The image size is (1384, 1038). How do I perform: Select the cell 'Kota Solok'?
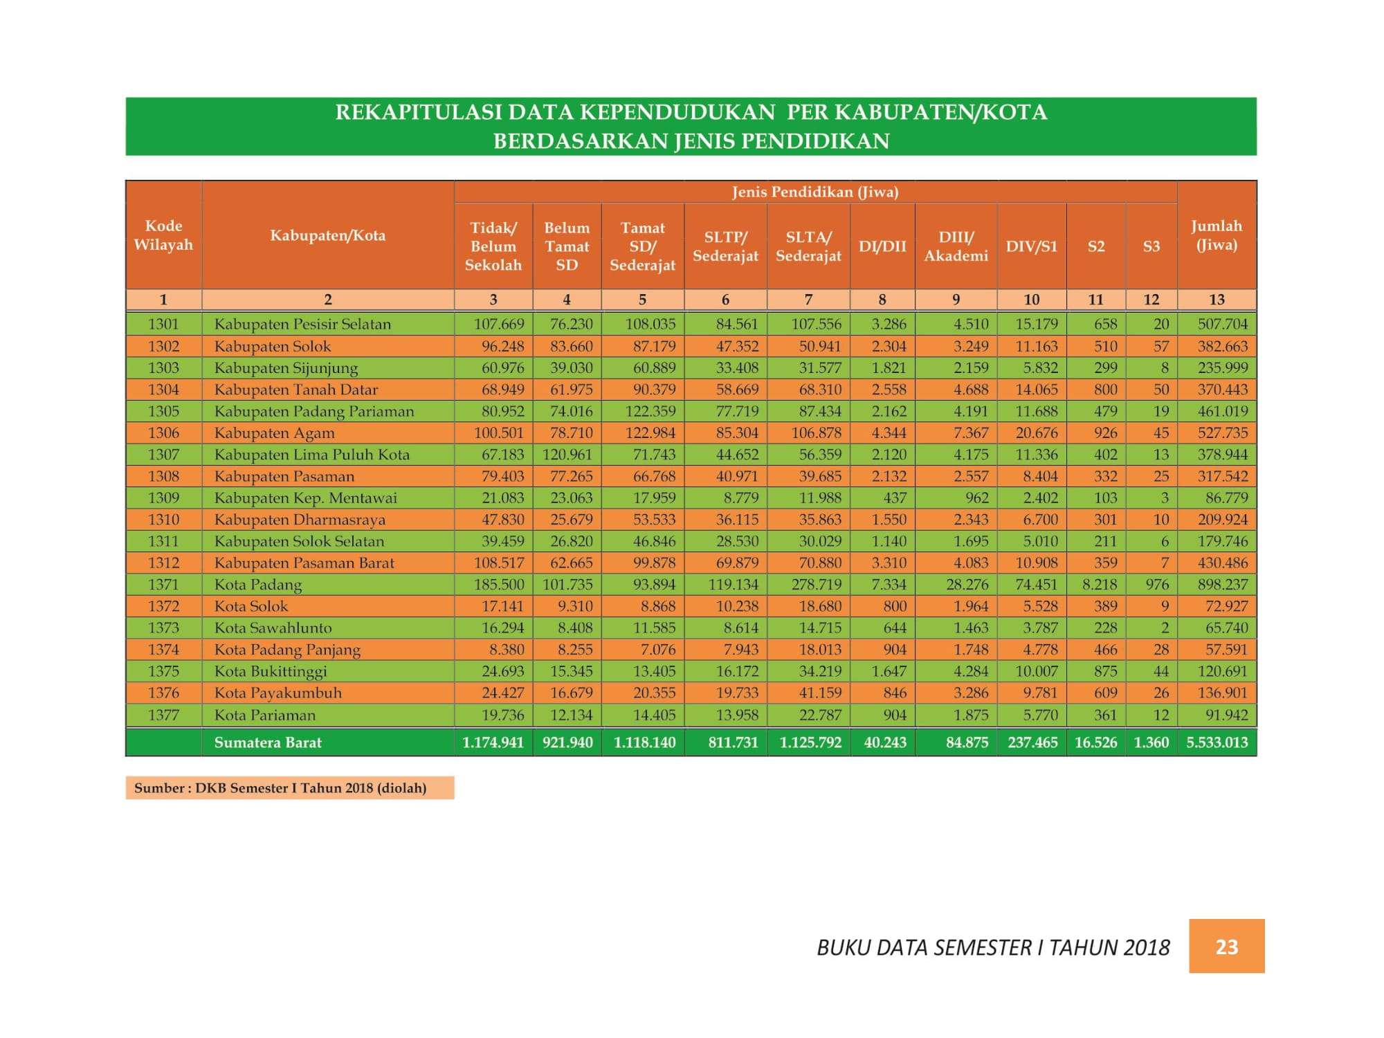(x=327, y=606)
